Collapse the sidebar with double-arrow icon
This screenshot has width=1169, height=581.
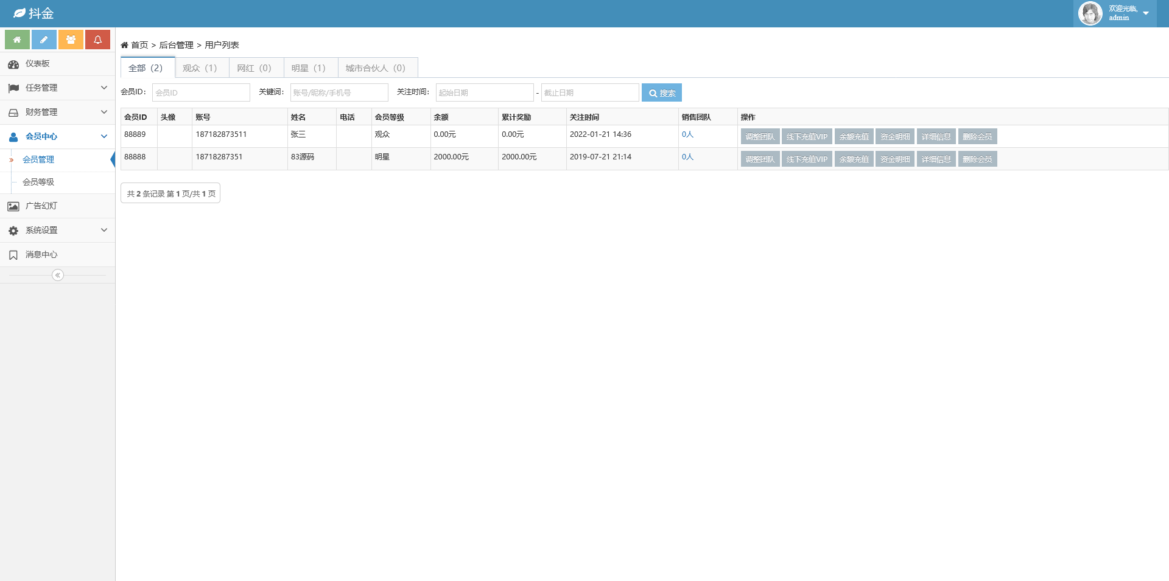pos(57,275)
